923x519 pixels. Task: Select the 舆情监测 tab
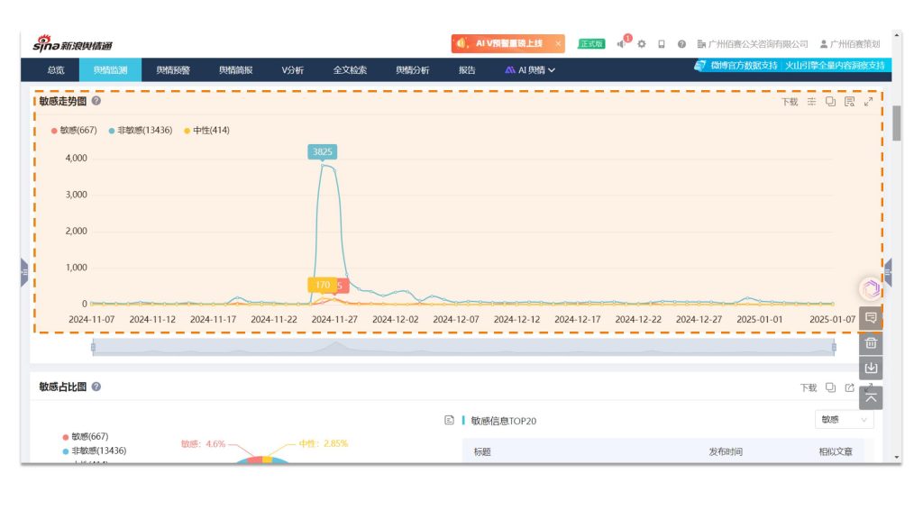pos(110,70)
